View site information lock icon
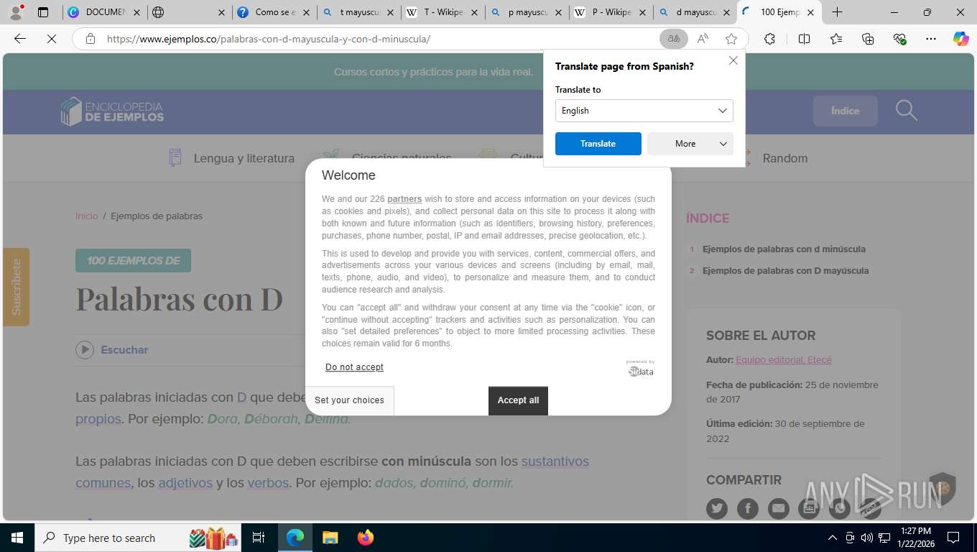 (x=91, y=39)
